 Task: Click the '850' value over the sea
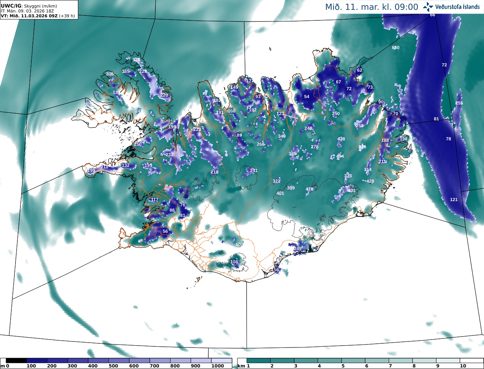click(x=396, y=48)
